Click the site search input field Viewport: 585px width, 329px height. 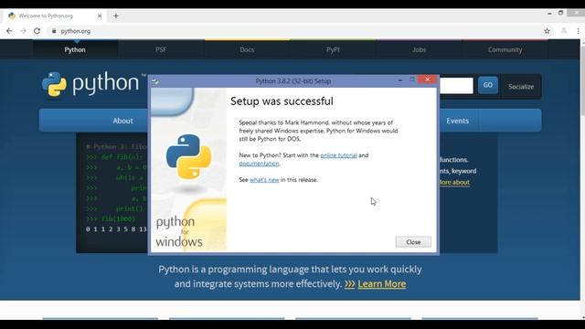pos(456,85)
